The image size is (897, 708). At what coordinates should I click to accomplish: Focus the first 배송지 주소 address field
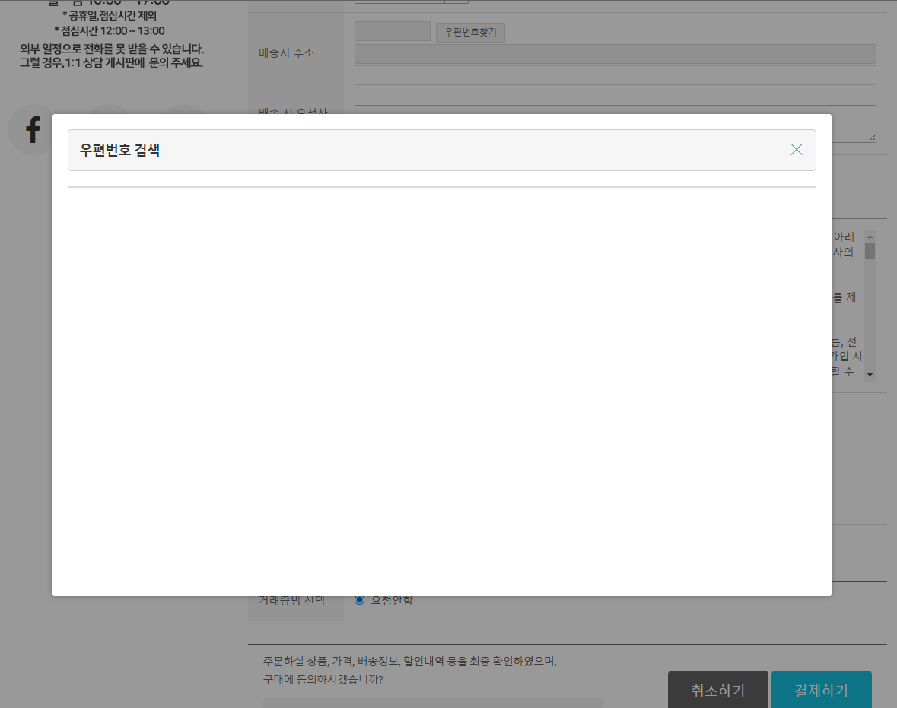[615, 54]
